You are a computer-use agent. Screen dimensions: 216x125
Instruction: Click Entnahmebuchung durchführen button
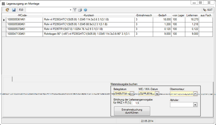coord(132,111)
